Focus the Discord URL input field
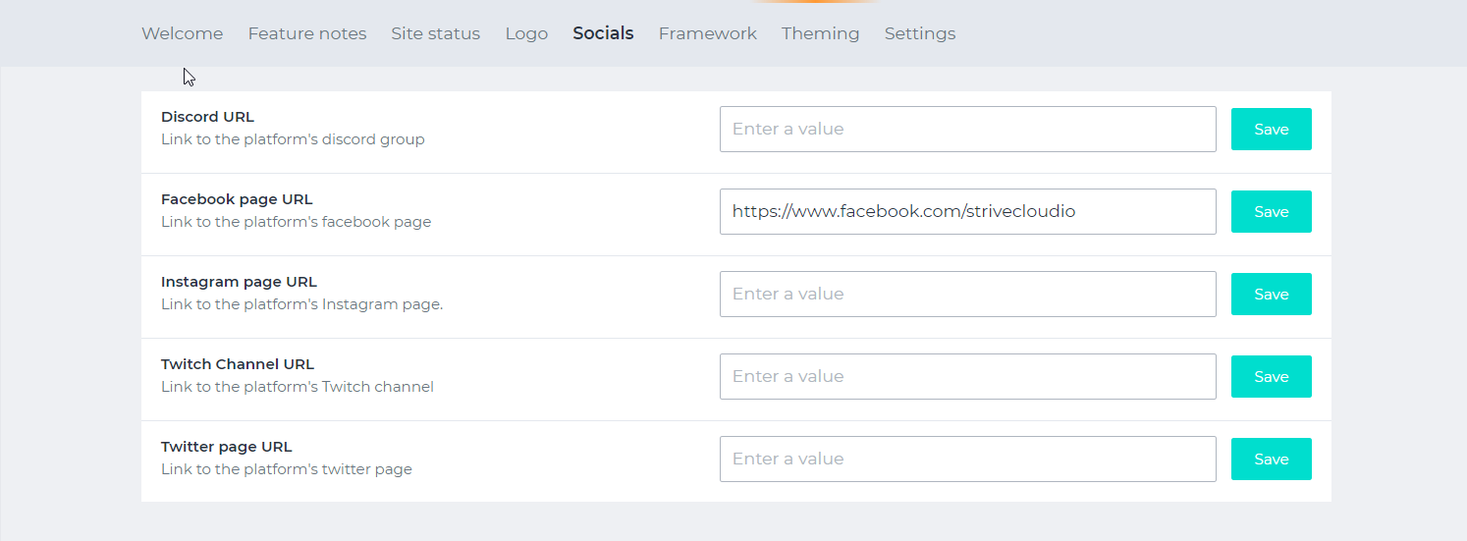1467x541 pixels. point(967,130)
